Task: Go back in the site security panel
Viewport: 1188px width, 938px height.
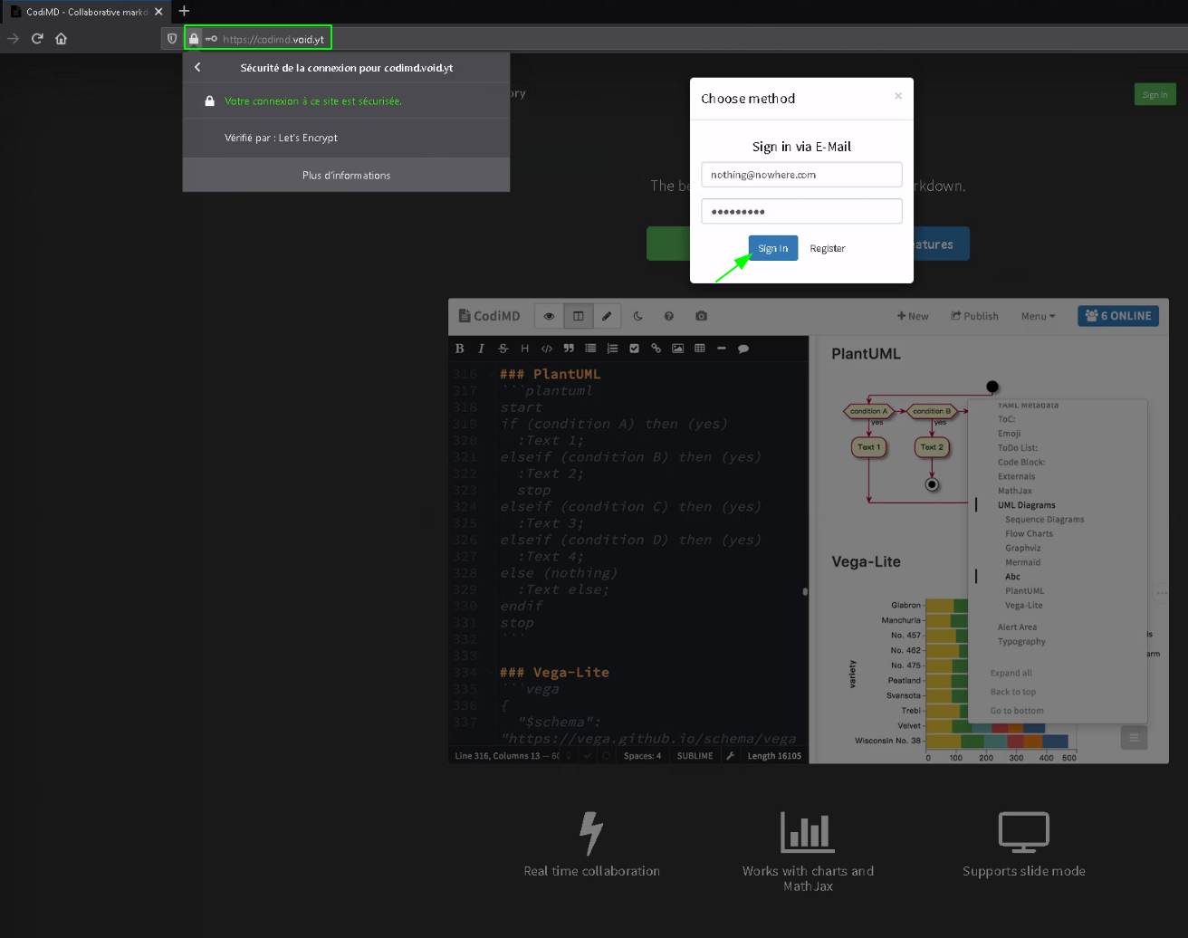Action: tap(197, 67)
